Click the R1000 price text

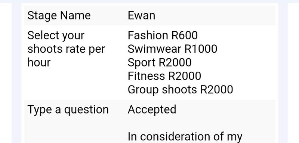click(x=201, y=49)
